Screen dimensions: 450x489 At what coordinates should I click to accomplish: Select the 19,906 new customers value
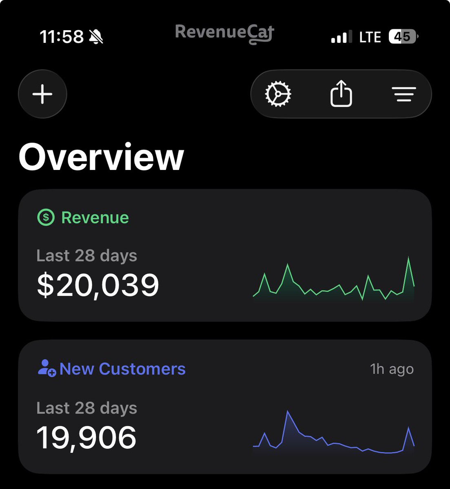(86, 438)
